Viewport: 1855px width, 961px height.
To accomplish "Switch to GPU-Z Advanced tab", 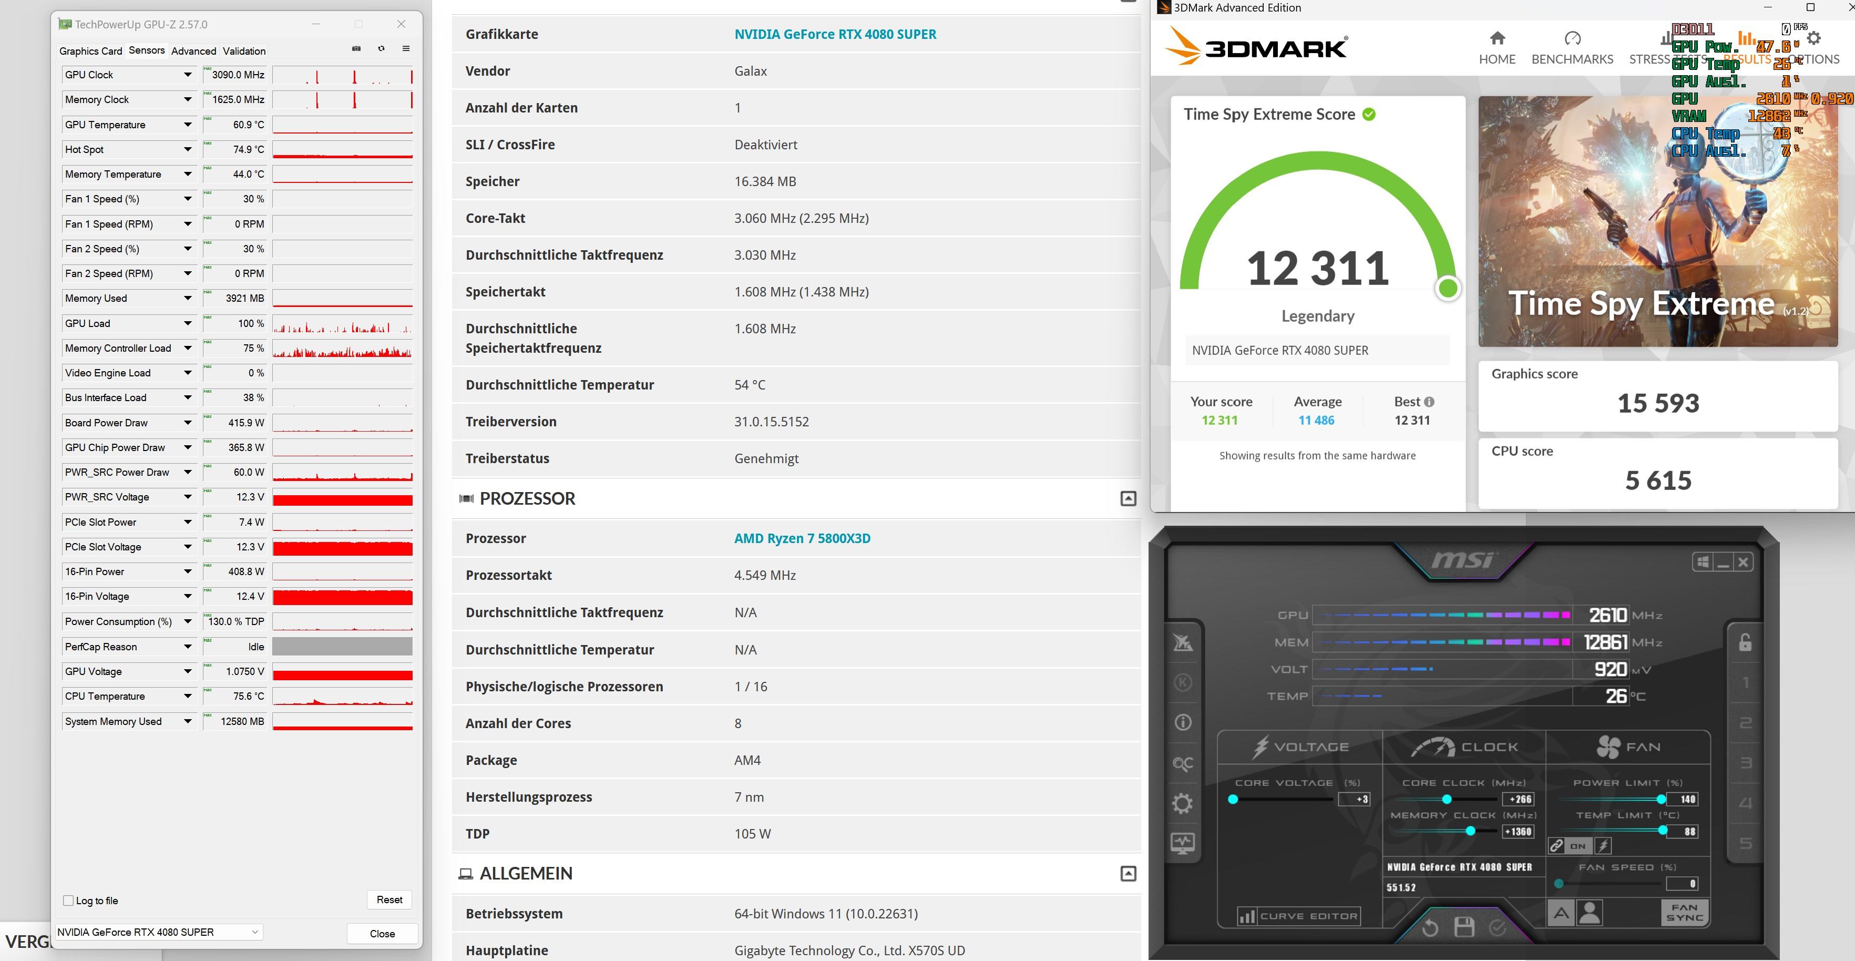I will (x=194, y=51).
